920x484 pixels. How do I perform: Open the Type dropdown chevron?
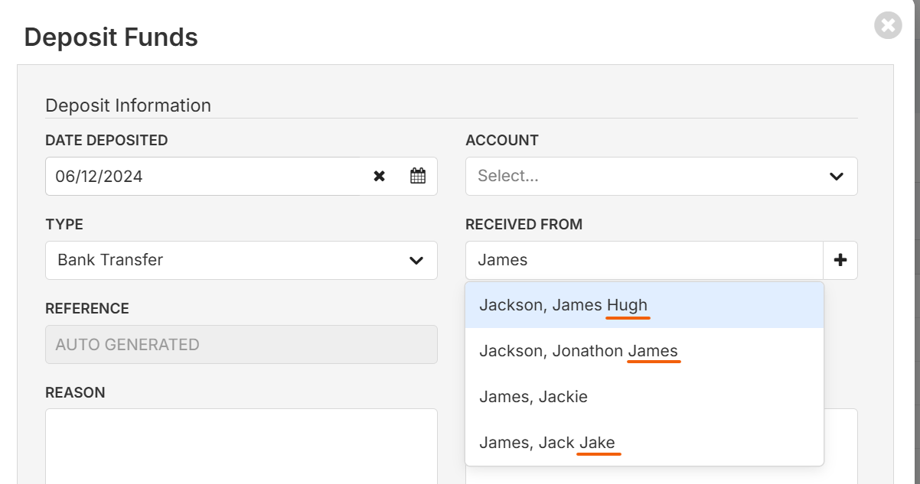coord(416,261)
